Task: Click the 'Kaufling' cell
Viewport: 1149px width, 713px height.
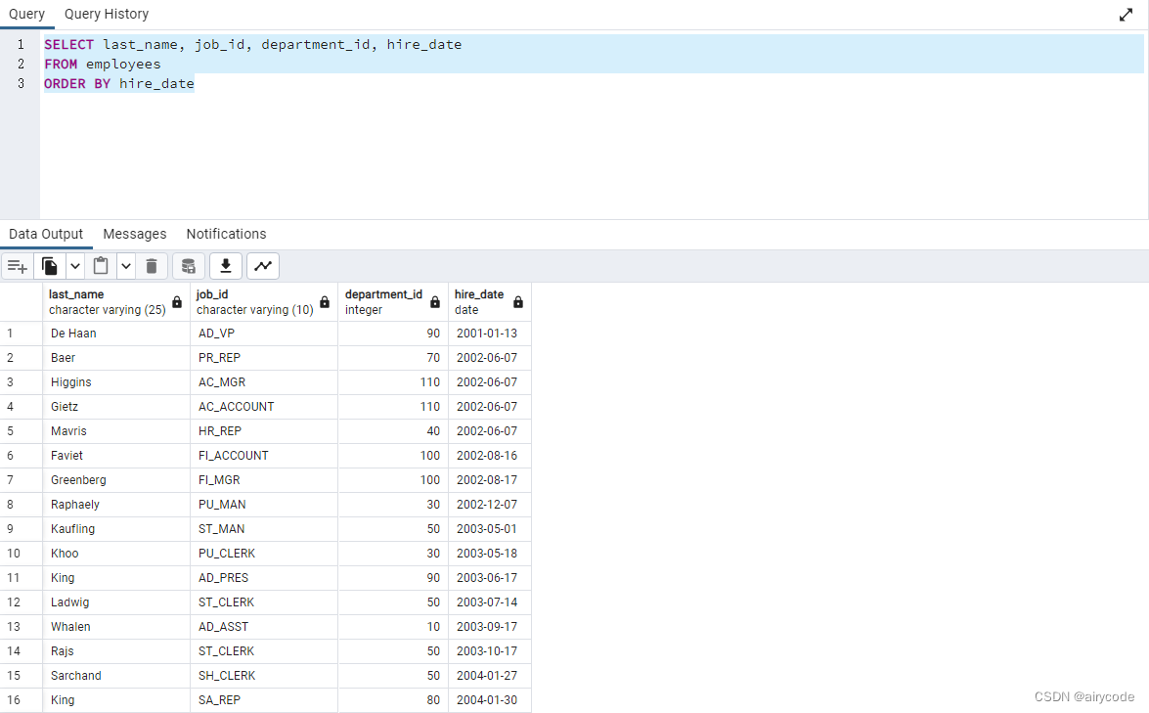Action: [x=116, y=529]
